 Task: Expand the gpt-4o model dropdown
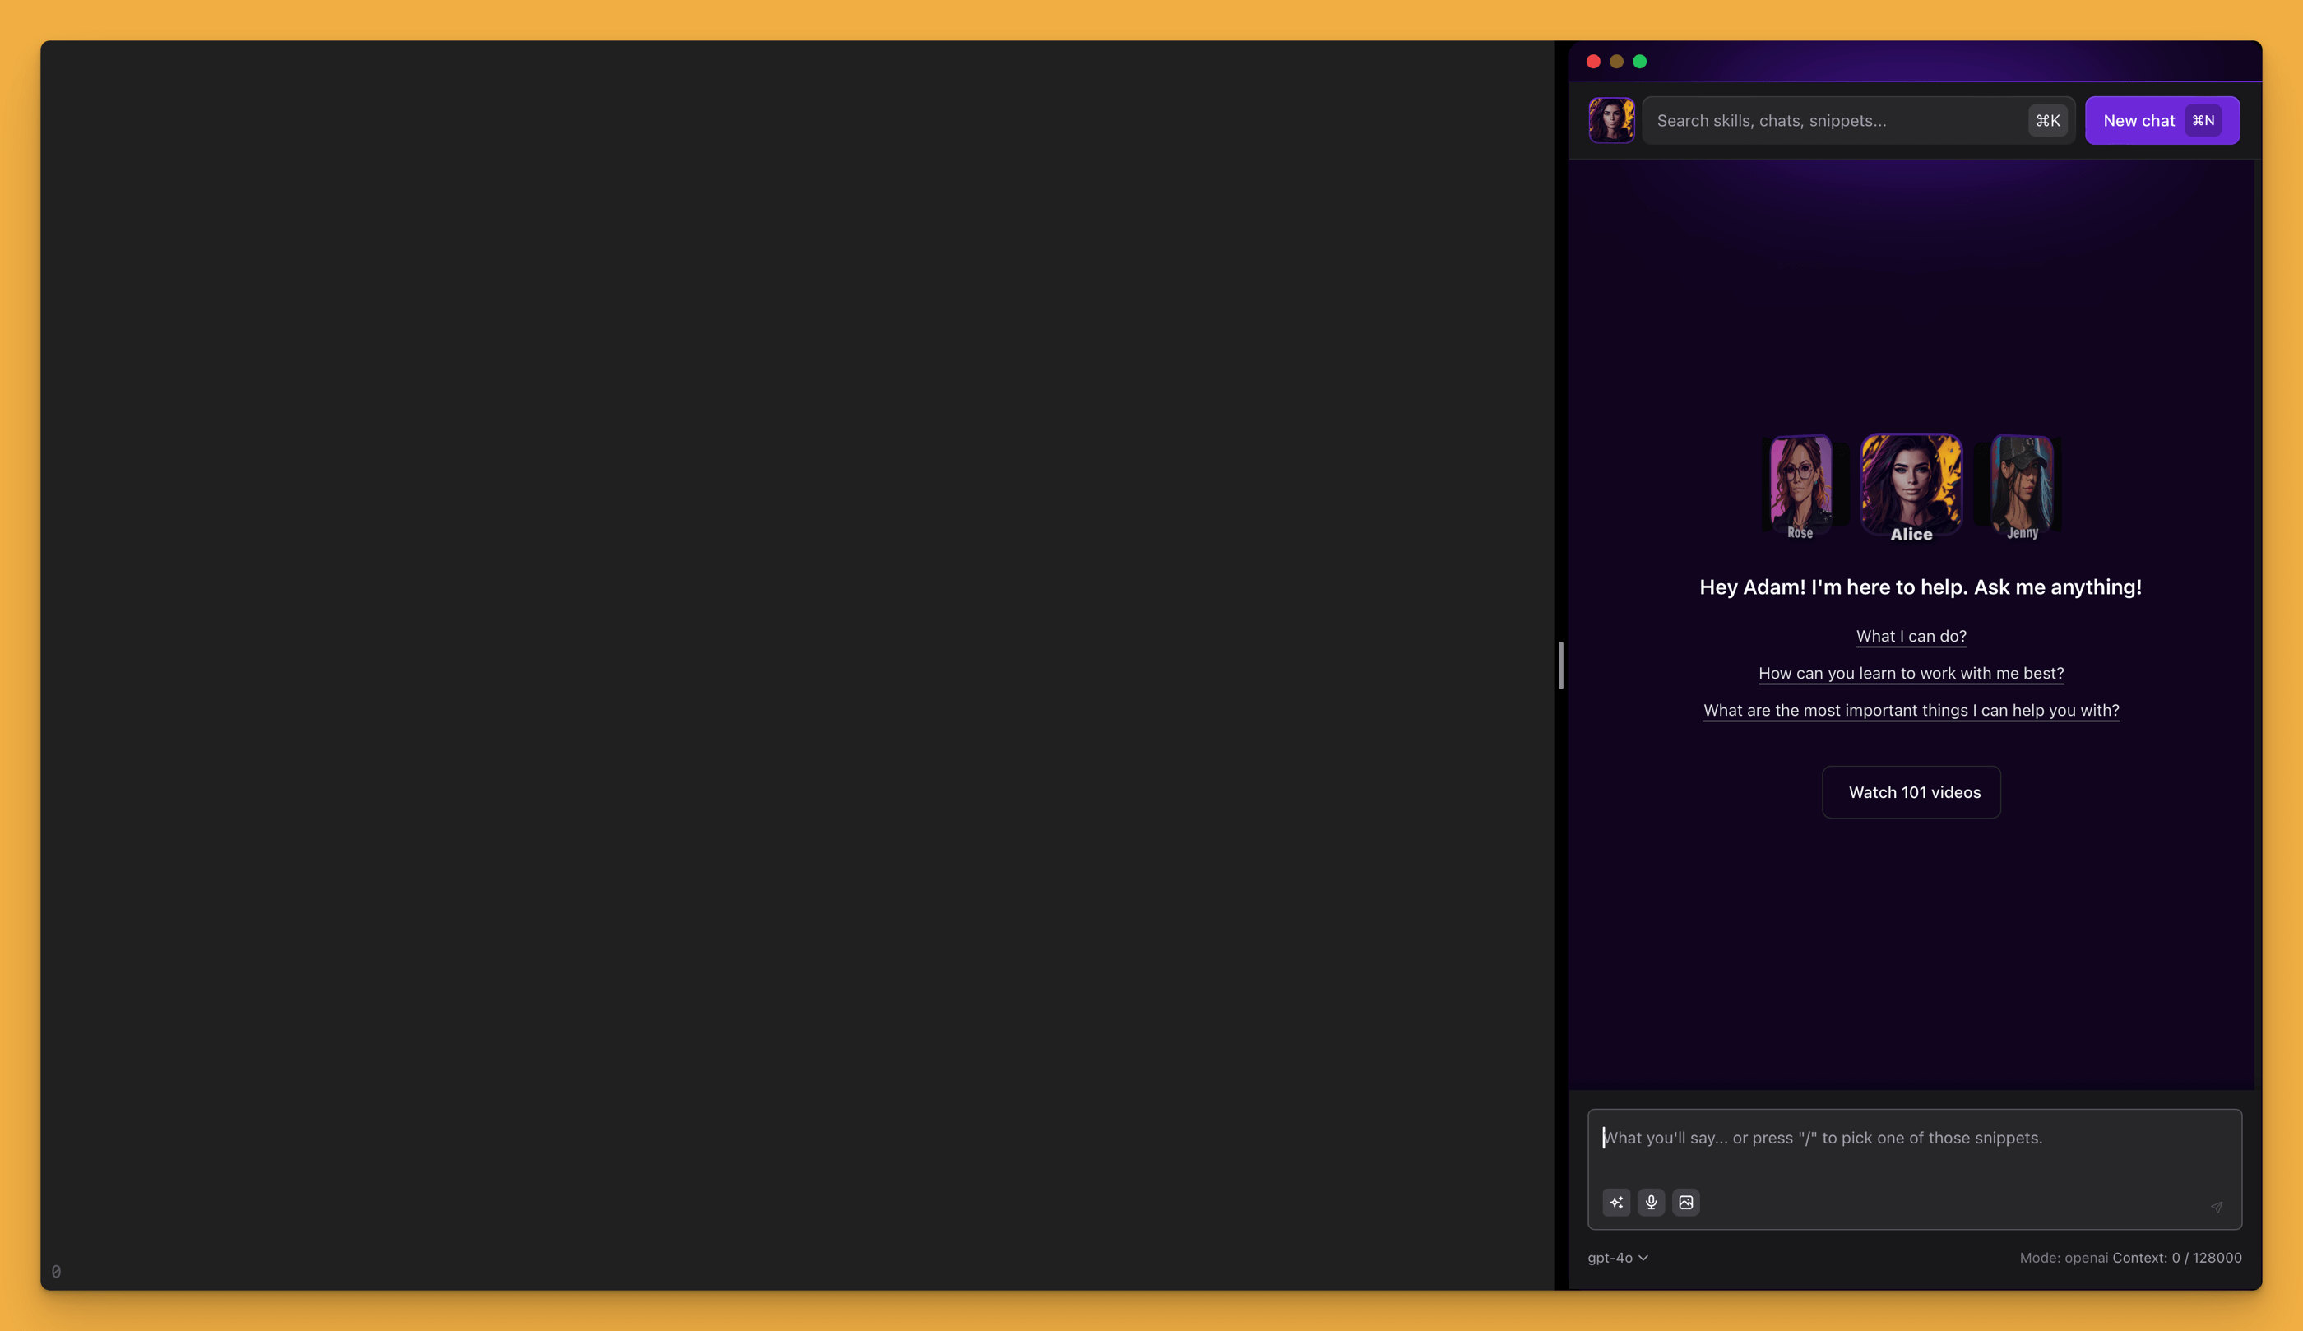(1617, 1258)
